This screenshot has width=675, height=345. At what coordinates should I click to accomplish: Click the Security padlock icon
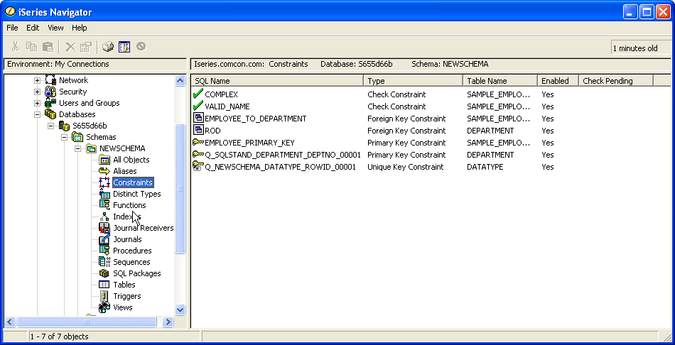pos(50,91)
